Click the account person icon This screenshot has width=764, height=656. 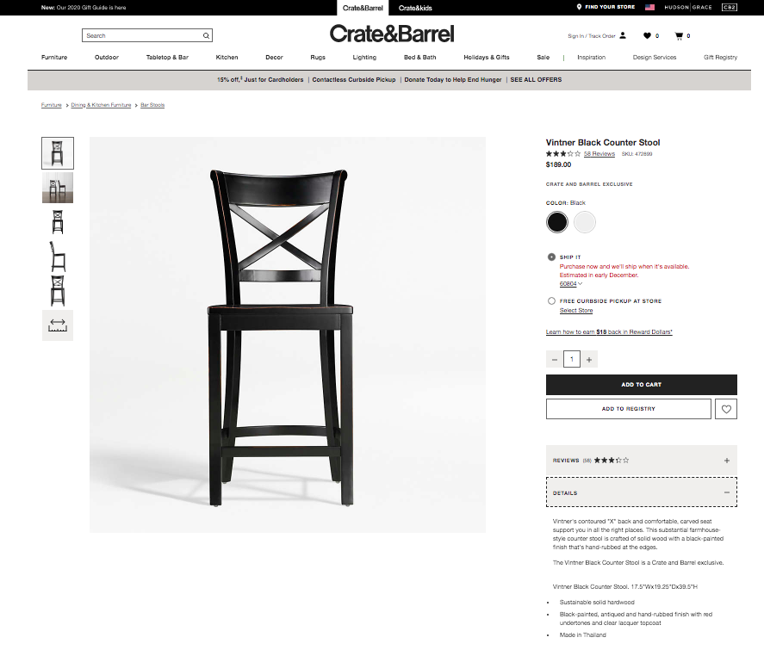623,35
